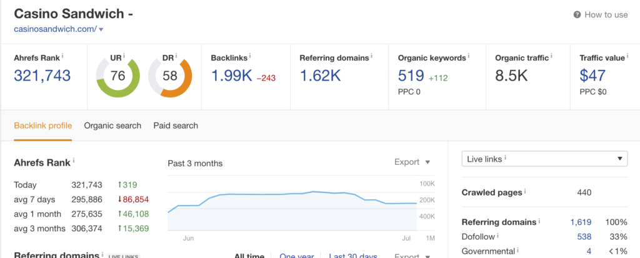Screen dimensions: 640x258
Task: Click the green 46,108 change value
Action: point(135,214)
